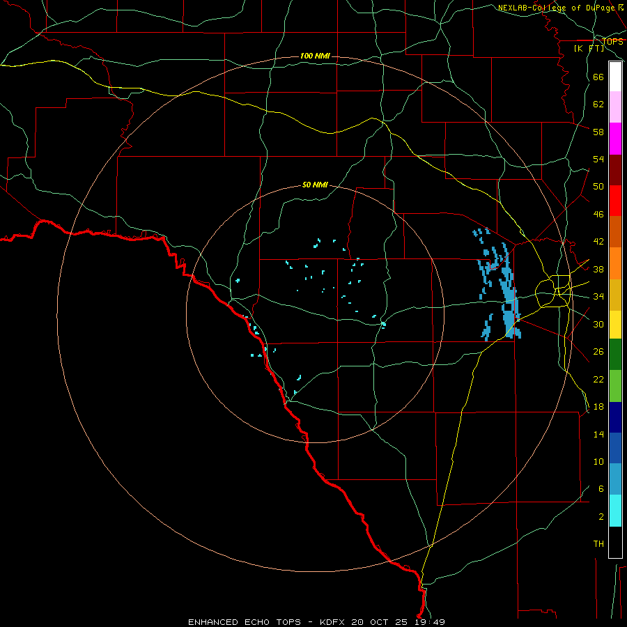Click the '14' legend value
The image size is (627, 627).
click(x=598, y=434)
